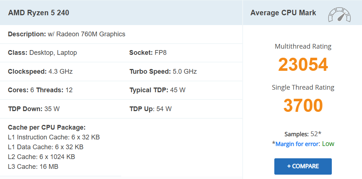Click the Single Thread Rating label
The height and width of the screenshot is (179, 362).
click(x=303, y=88)
